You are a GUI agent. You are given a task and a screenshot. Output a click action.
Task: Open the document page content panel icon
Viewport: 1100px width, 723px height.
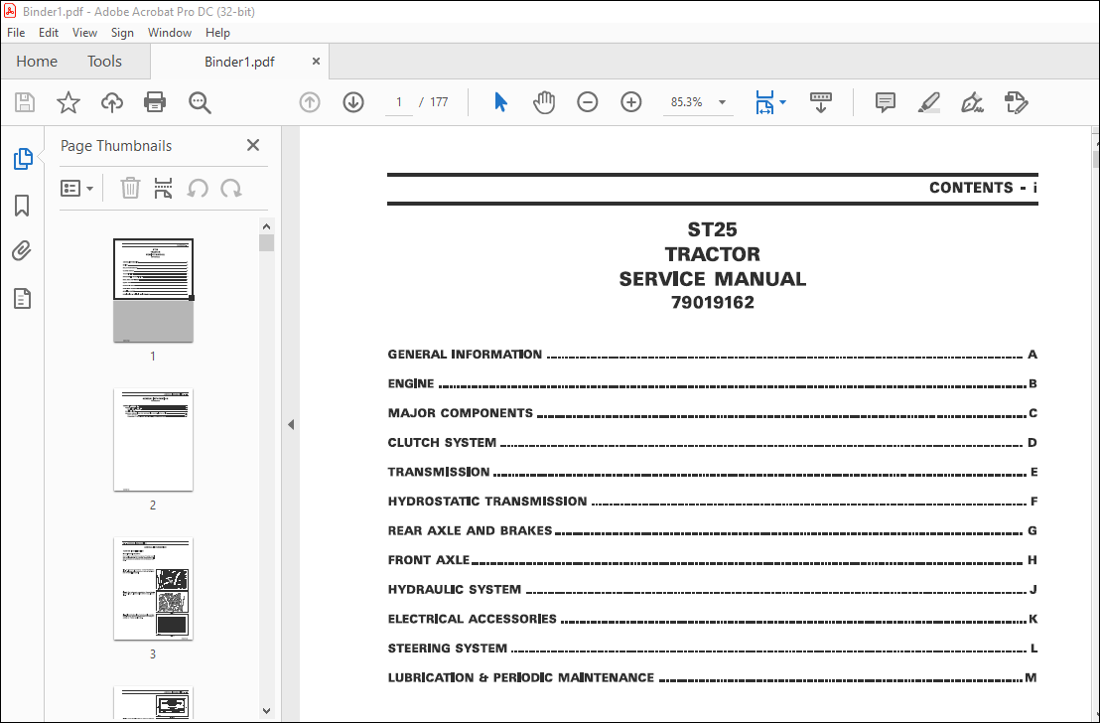tap(23, 298)
